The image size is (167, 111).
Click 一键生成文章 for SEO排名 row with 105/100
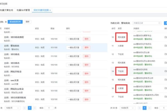(73, 65)
